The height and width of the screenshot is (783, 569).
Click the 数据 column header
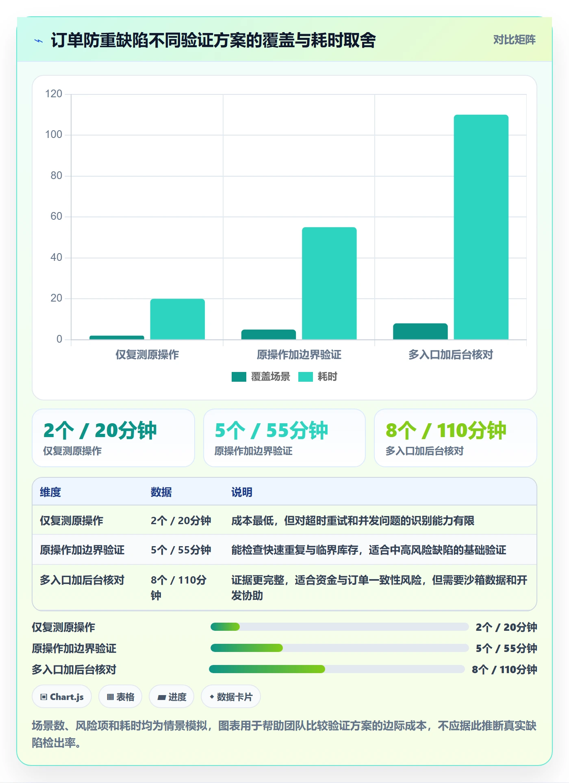coord(161,492)
